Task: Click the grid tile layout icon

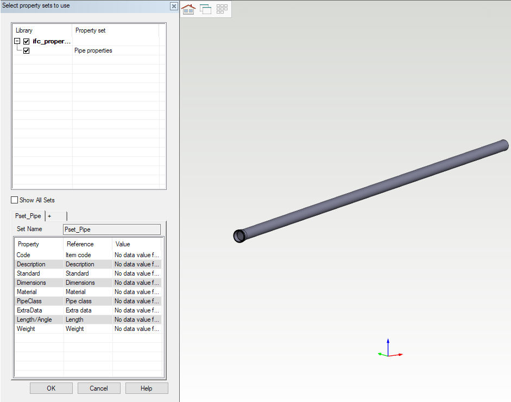Action: pos(222,9)
